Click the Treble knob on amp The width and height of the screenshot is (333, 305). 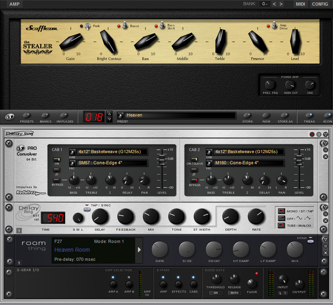220,41
